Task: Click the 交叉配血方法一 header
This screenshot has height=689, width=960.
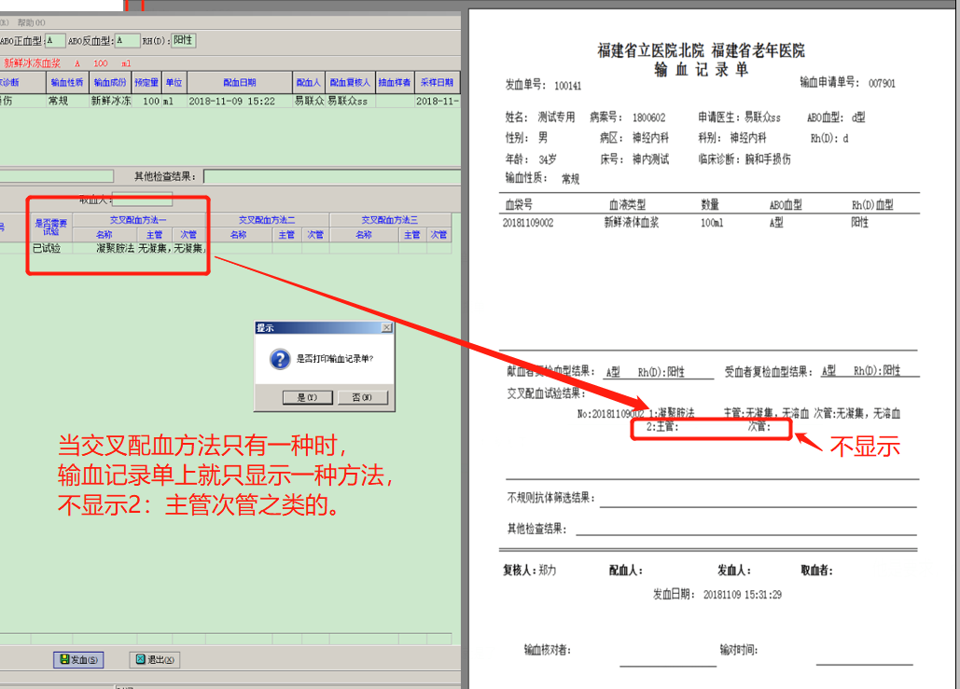Action: click(138, 220)
